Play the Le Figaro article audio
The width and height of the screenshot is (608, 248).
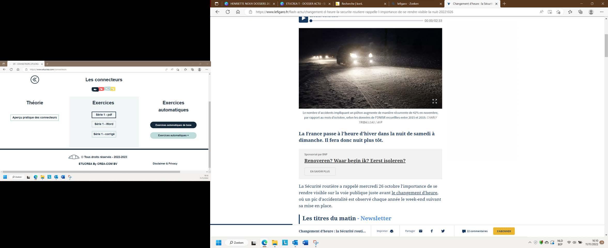coord(303,19)
